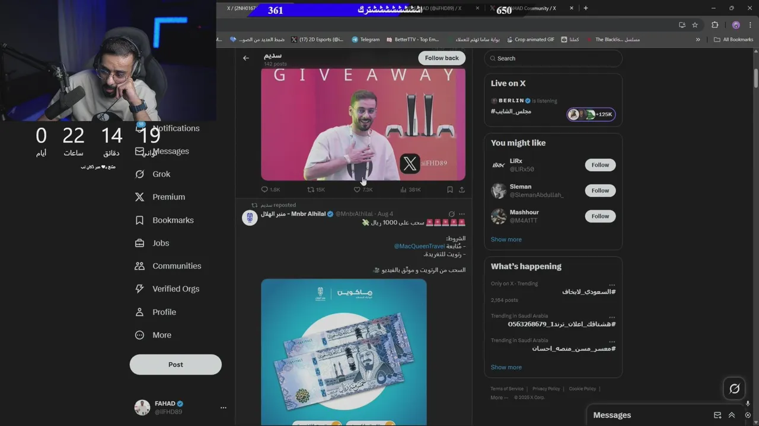Click the floating Grok button
759x426 pixels.
pos(734,389)
